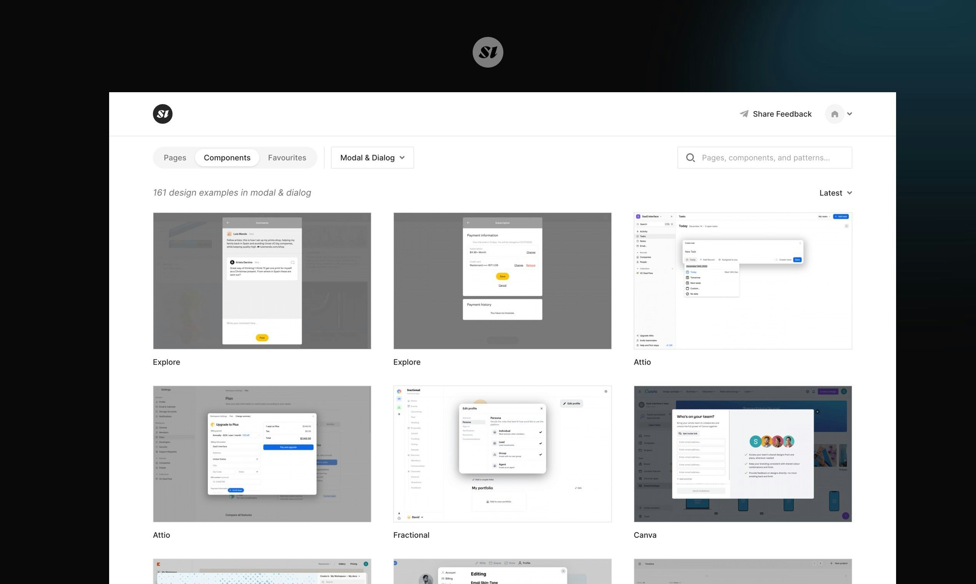The image size is (976, 584).
Task: Switch to the Pages tab
Action: point(175,158)
